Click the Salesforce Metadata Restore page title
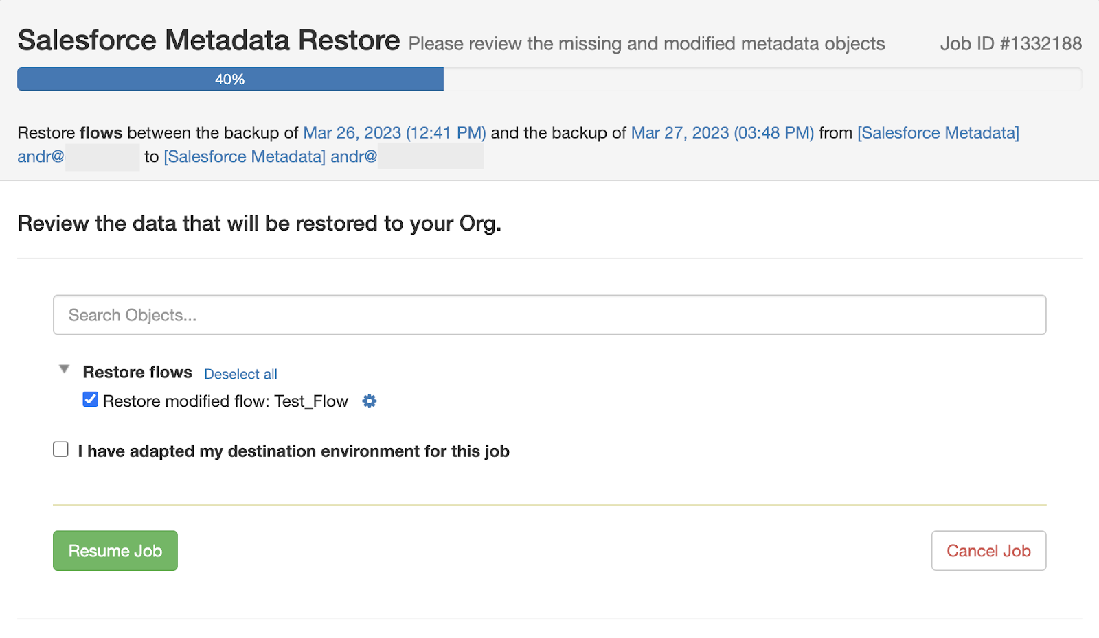Screen dimensions: 1099x638 point(209,40)
